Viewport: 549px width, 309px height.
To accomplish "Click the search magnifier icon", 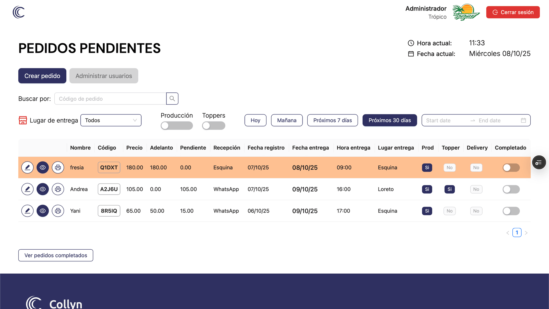I will tap(172, 99).
